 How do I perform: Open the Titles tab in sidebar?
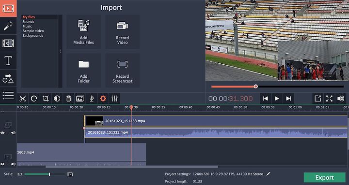8,60
